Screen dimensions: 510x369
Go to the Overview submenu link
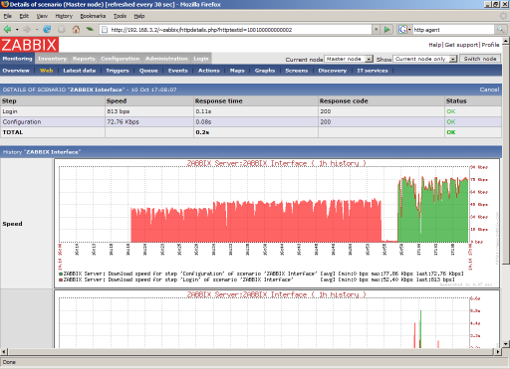tap(16, 71)
